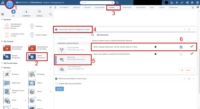Toggle the list icon beside Bookmark heading

(x=93, y=35)
